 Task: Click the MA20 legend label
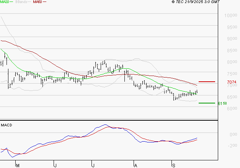5,2
